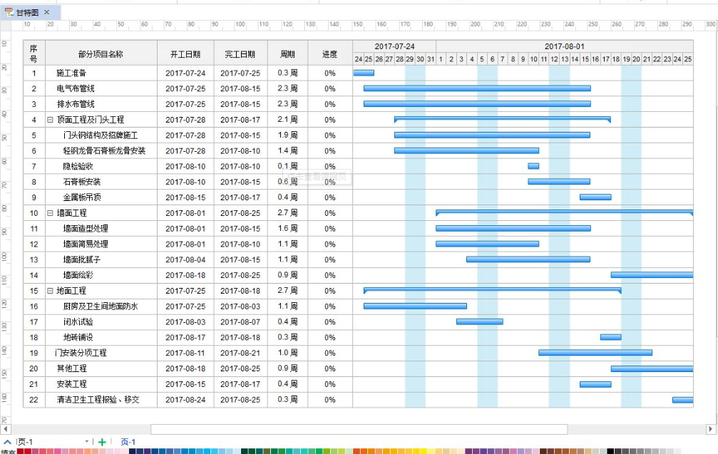Pick the black swatch in the color palette
This screenshot has height=454, width=718.
click(610, 451)
